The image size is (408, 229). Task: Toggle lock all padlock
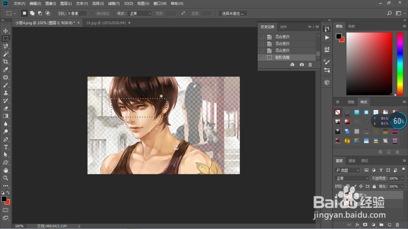374,186
